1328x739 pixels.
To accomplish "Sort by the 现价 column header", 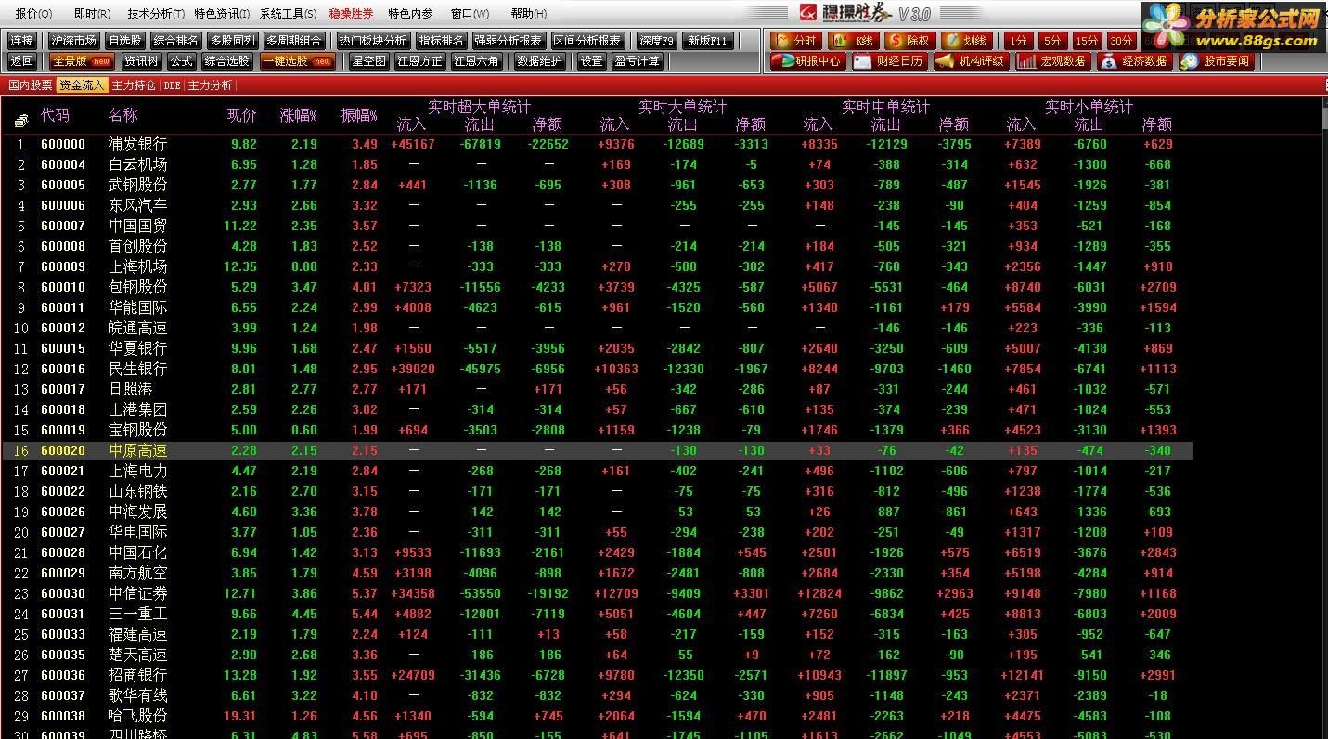I will pyautogui.click(x=242, y=116).
